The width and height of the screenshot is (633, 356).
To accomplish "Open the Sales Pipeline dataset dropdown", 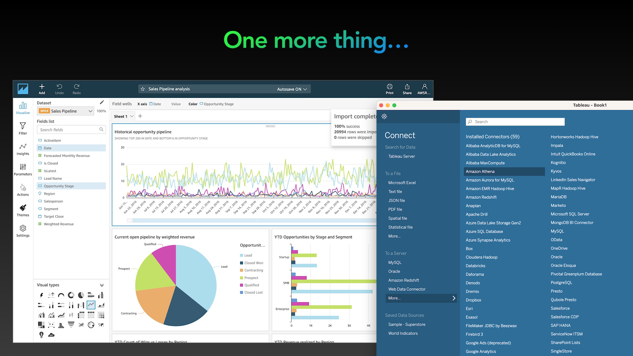I will [90, 111].
